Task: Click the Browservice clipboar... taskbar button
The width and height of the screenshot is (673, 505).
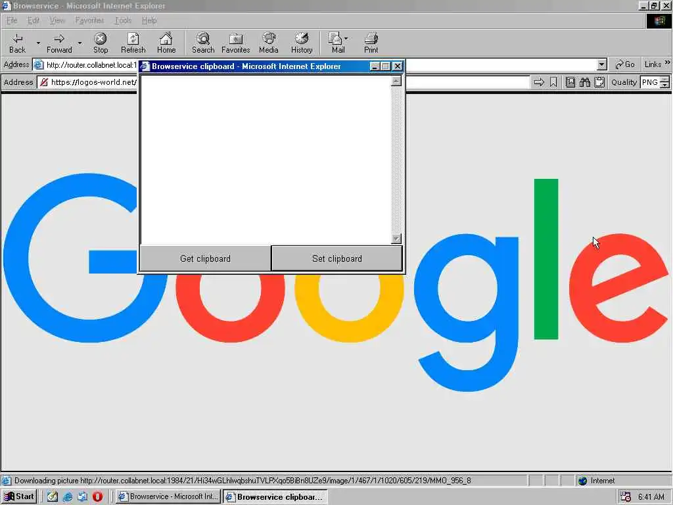Action: click(x=275, y=496)
